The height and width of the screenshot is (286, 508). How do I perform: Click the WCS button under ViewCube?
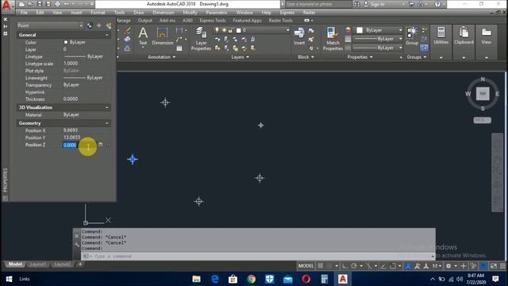(482, 120)
